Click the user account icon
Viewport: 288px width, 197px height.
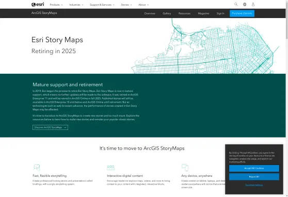pyautogui.click(x=253, y=5)
